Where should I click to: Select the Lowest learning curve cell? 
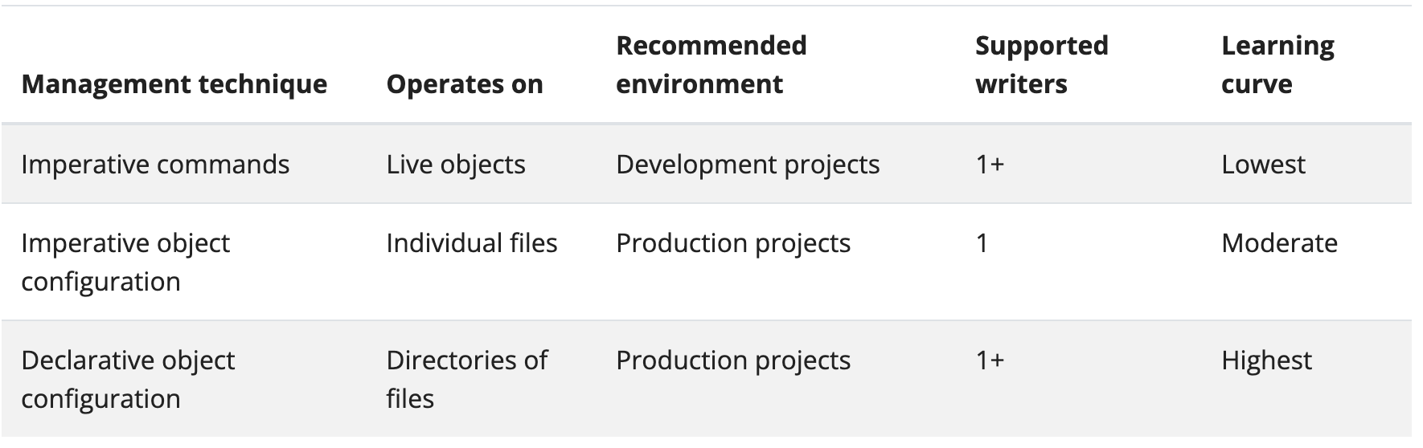pos(1263,165)
